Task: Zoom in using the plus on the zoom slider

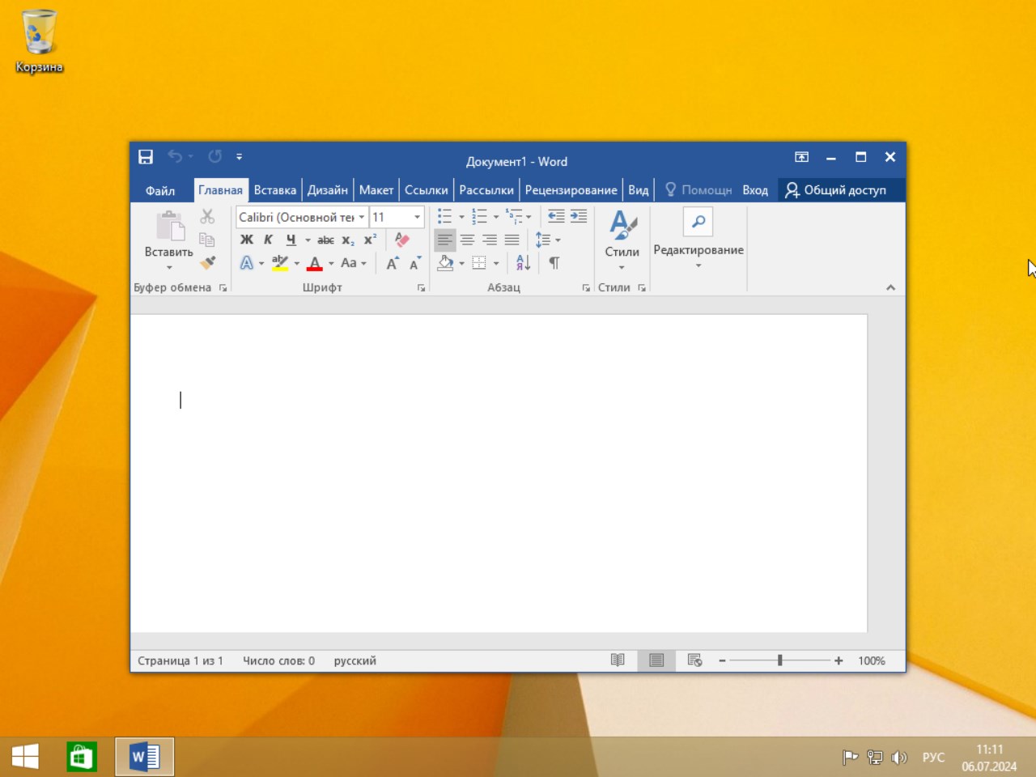Action: [x=839, y=660]
